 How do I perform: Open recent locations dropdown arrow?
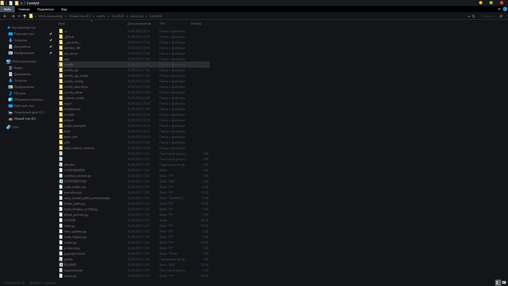point(19,16)
